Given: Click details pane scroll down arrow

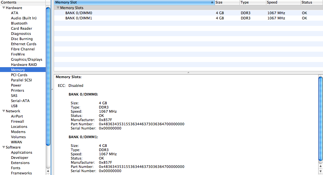Looking at the screenshot, I should 320,171.
